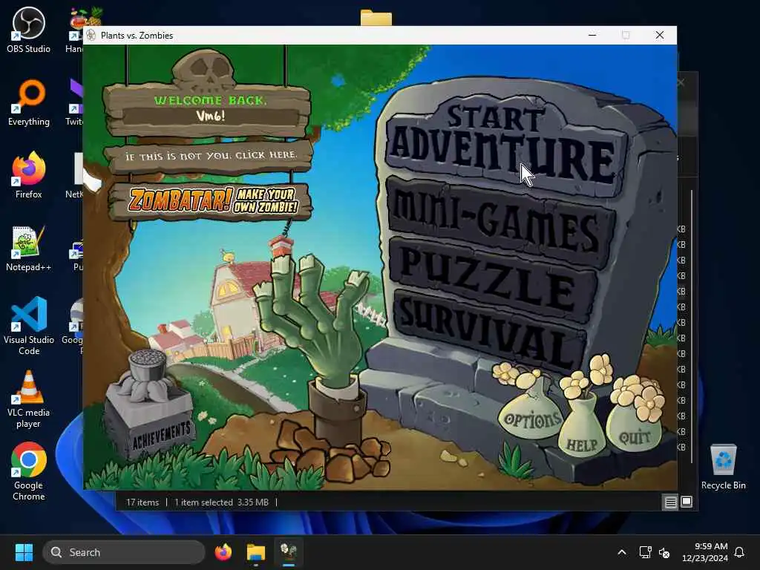Image resolution: width=760 pixels, height=570 pixels.
Task: Open network status tray icon
Action: pos(645,552)
